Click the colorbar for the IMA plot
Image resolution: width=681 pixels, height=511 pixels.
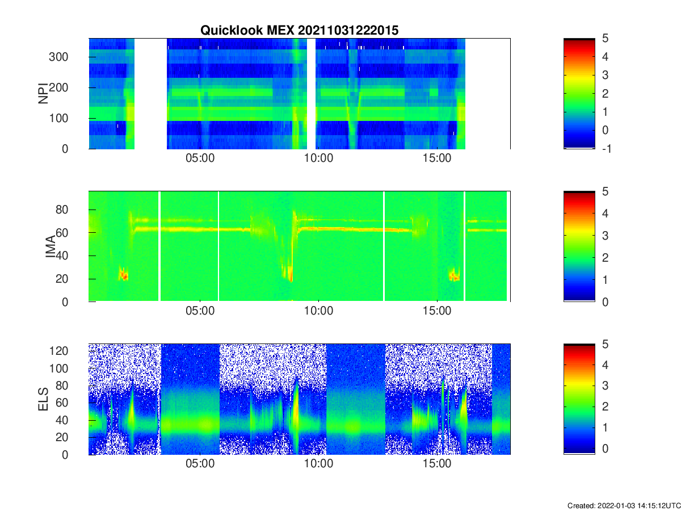click(579, 246)
